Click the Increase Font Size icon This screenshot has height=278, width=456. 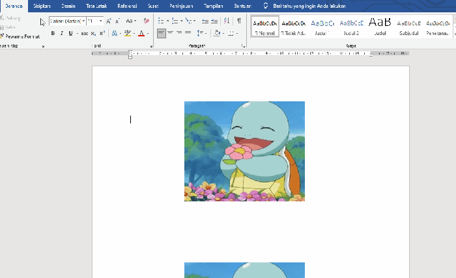(x=109, y=21)
